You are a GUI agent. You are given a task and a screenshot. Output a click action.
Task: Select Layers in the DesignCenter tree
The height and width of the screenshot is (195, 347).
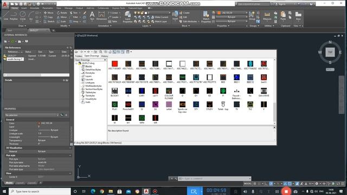click(88, 76)
